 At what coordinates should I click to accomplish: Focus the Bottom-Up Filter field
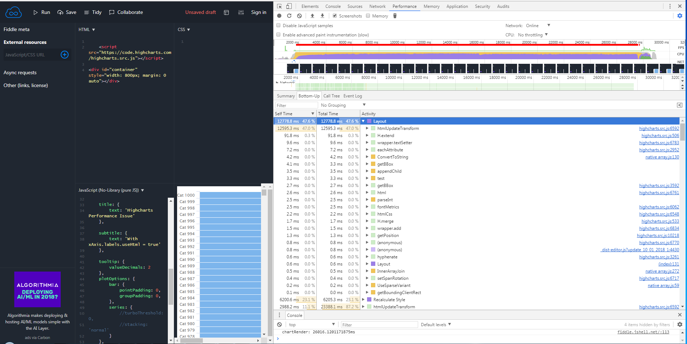pyautogui.click(x=296, y=105)
